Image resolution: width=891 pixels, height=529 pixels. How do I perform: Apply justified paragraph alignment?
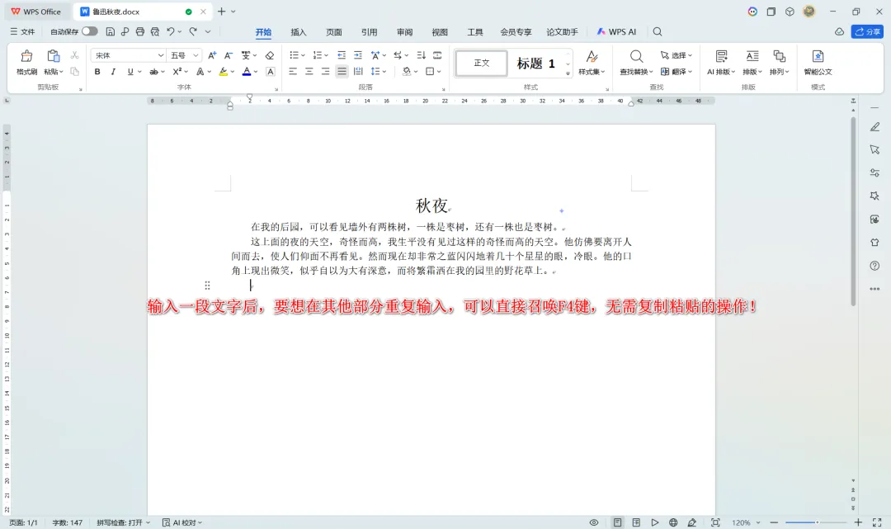[342, 72]
